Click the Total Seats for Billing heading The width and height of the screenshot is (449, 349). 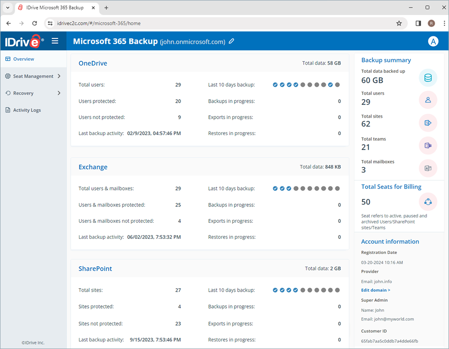[x=391, y=187]
